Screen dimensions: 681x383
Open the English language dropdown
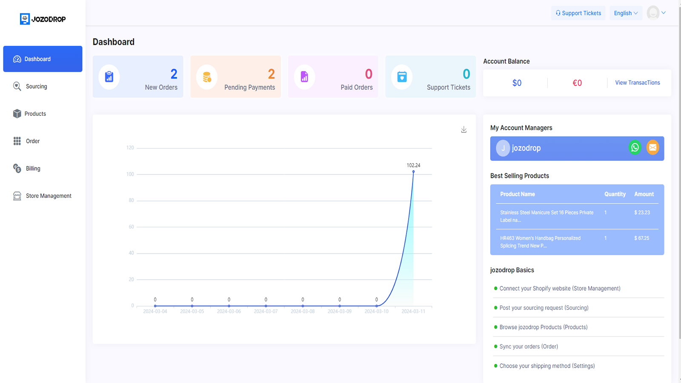coord(626,13)
